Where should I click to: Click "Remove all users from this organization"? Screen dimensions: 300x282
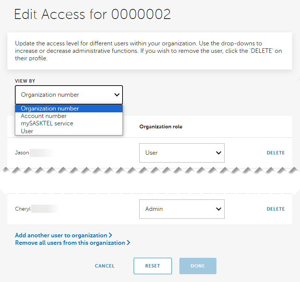coord(70,243)
